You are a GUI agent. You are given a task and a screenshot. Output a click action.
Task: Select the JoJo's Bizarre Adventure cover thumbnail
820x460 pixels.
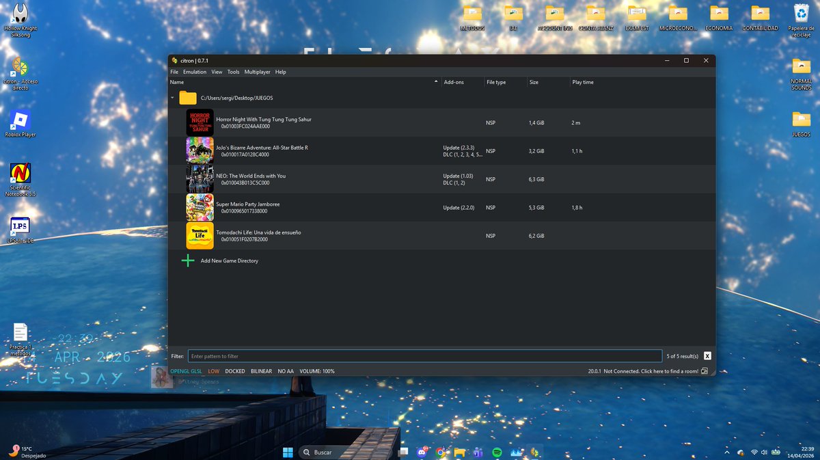(200, 150)
